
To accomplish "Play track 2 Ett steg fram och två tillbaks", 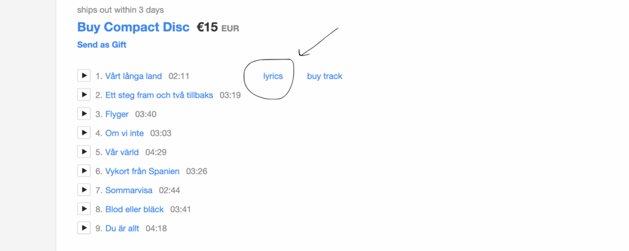I will tap(84, 95).
